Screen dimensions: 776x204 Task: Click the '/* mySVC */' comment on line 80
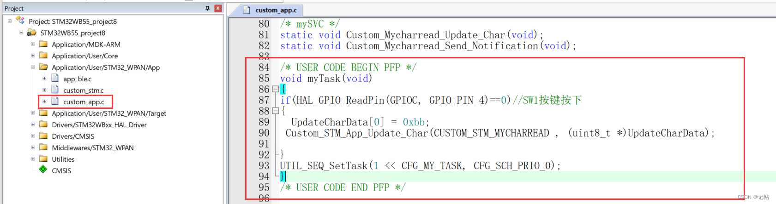click(310, 24)
